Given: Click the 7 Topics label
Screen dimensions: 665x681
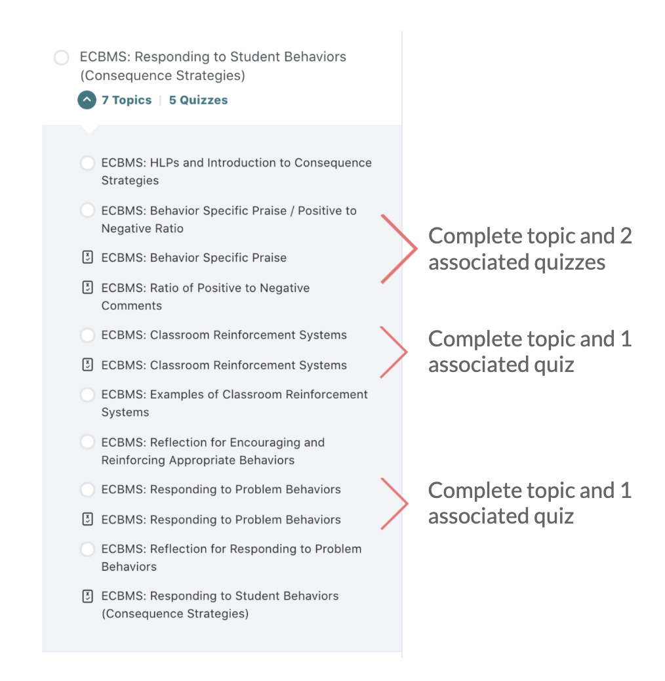Looking at the screenshot, I should click(127, 100).
